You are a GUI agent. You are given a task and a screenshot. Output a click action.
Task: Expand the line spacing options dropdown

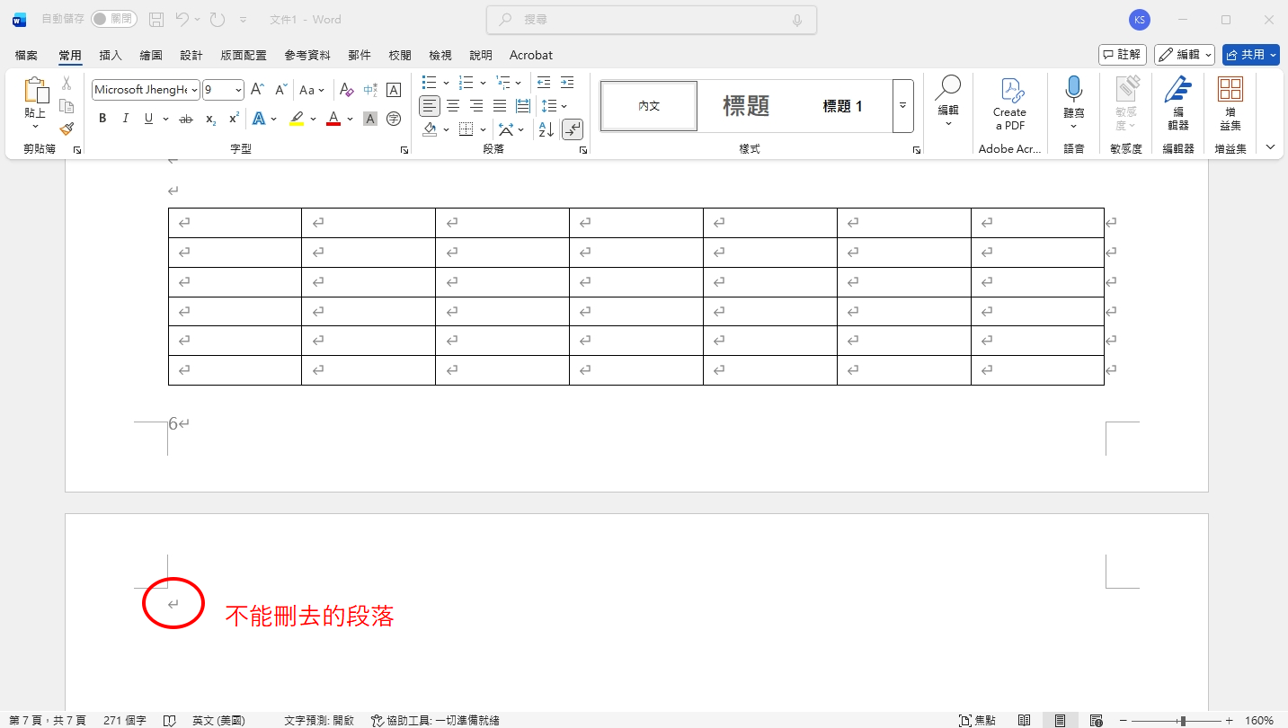(x=564, y=105)
